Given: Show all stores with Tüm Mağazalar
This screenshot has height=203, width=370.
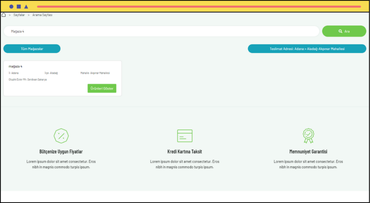Looking at the screenshot, I should 32,49.
